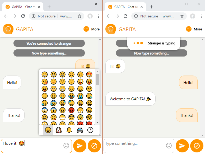Send the message in the right window
This screenshot has width=205, height=154.
click(x=182, y=146)
